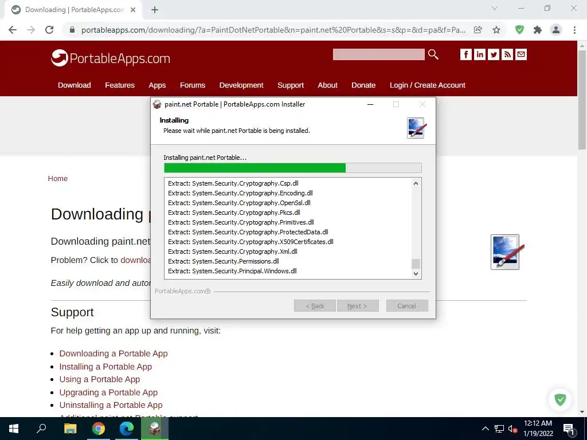Open the Features menu item
587x440 pixels.
pyautogui.click(x=120, y=85)
